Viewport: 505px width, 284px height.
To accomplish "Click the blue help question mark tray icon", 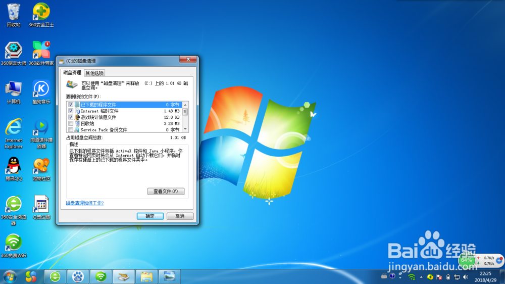I will [392, 276].
